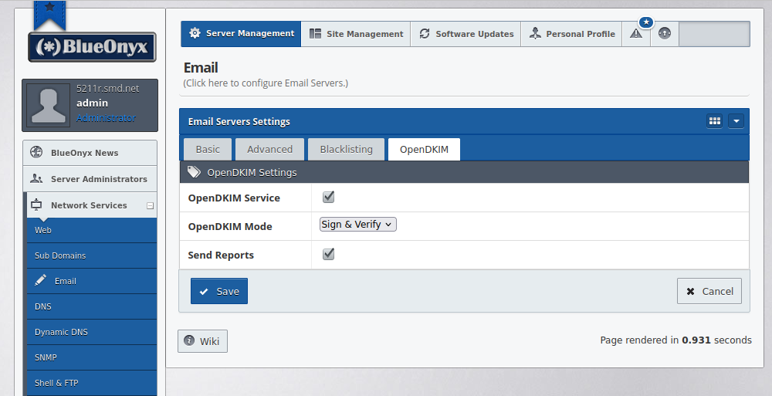Open the SNMP submenu item
This screenshot has height=396, width=772.
point(92,357)
